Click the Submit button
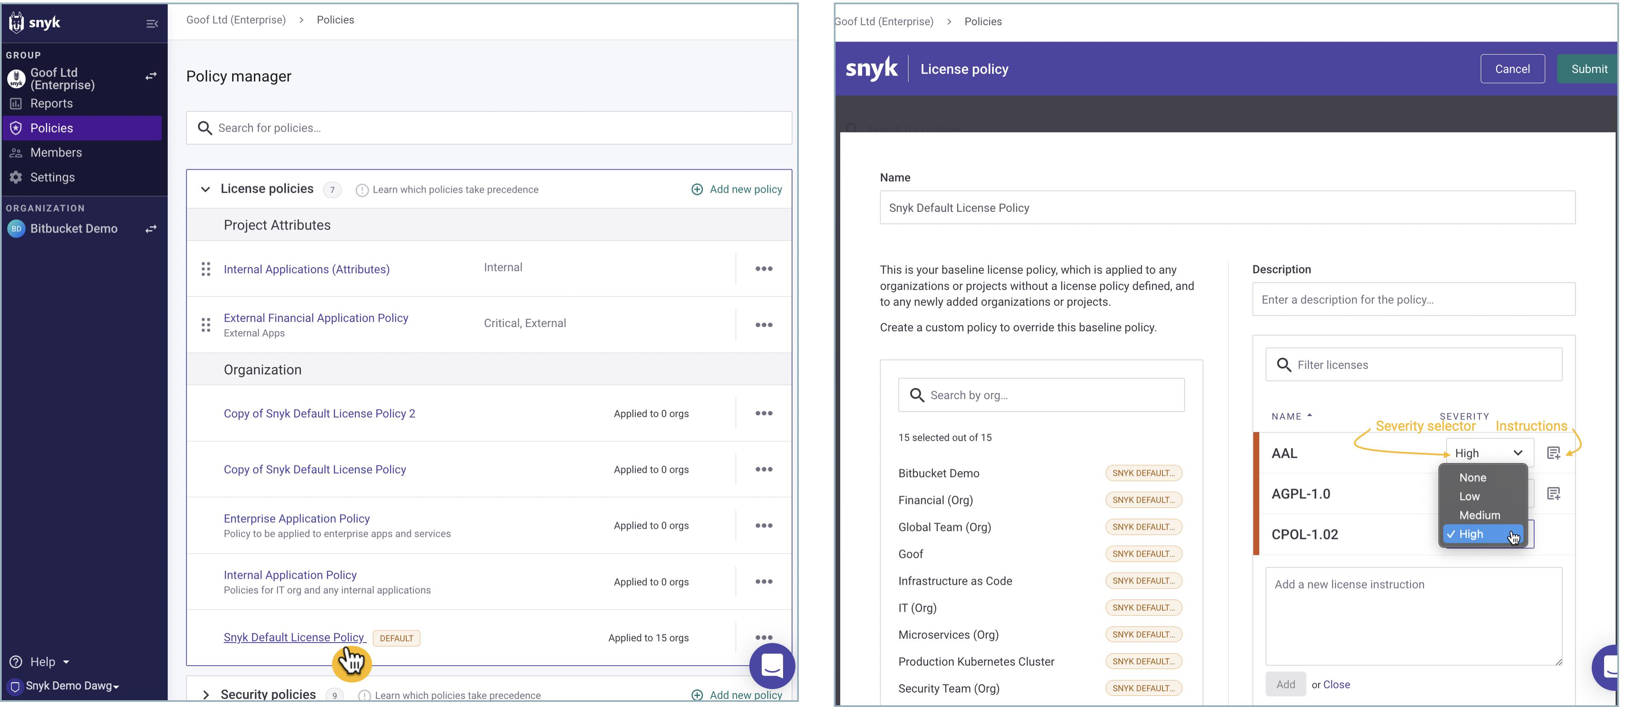Image resolution: width=1625 pixels, height=707 pixels. click(x=1588, y=70)
